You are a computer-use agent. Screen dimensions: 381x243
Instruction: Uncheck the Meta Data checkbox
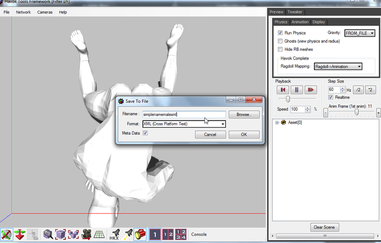click(145, 133)
